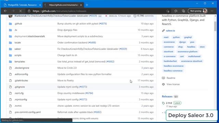This screenshot has width=219, height=123.
Task: Open the .dockerignore file icon
Action: point(11,68)
